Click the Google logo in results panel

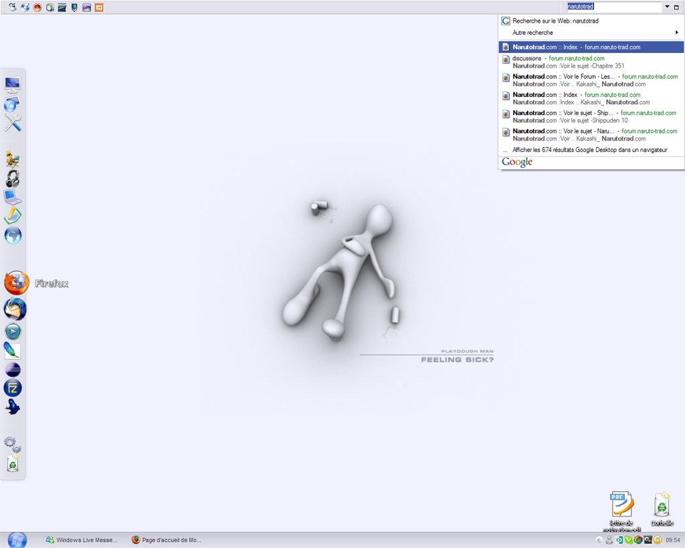click(x=517, y=162)
